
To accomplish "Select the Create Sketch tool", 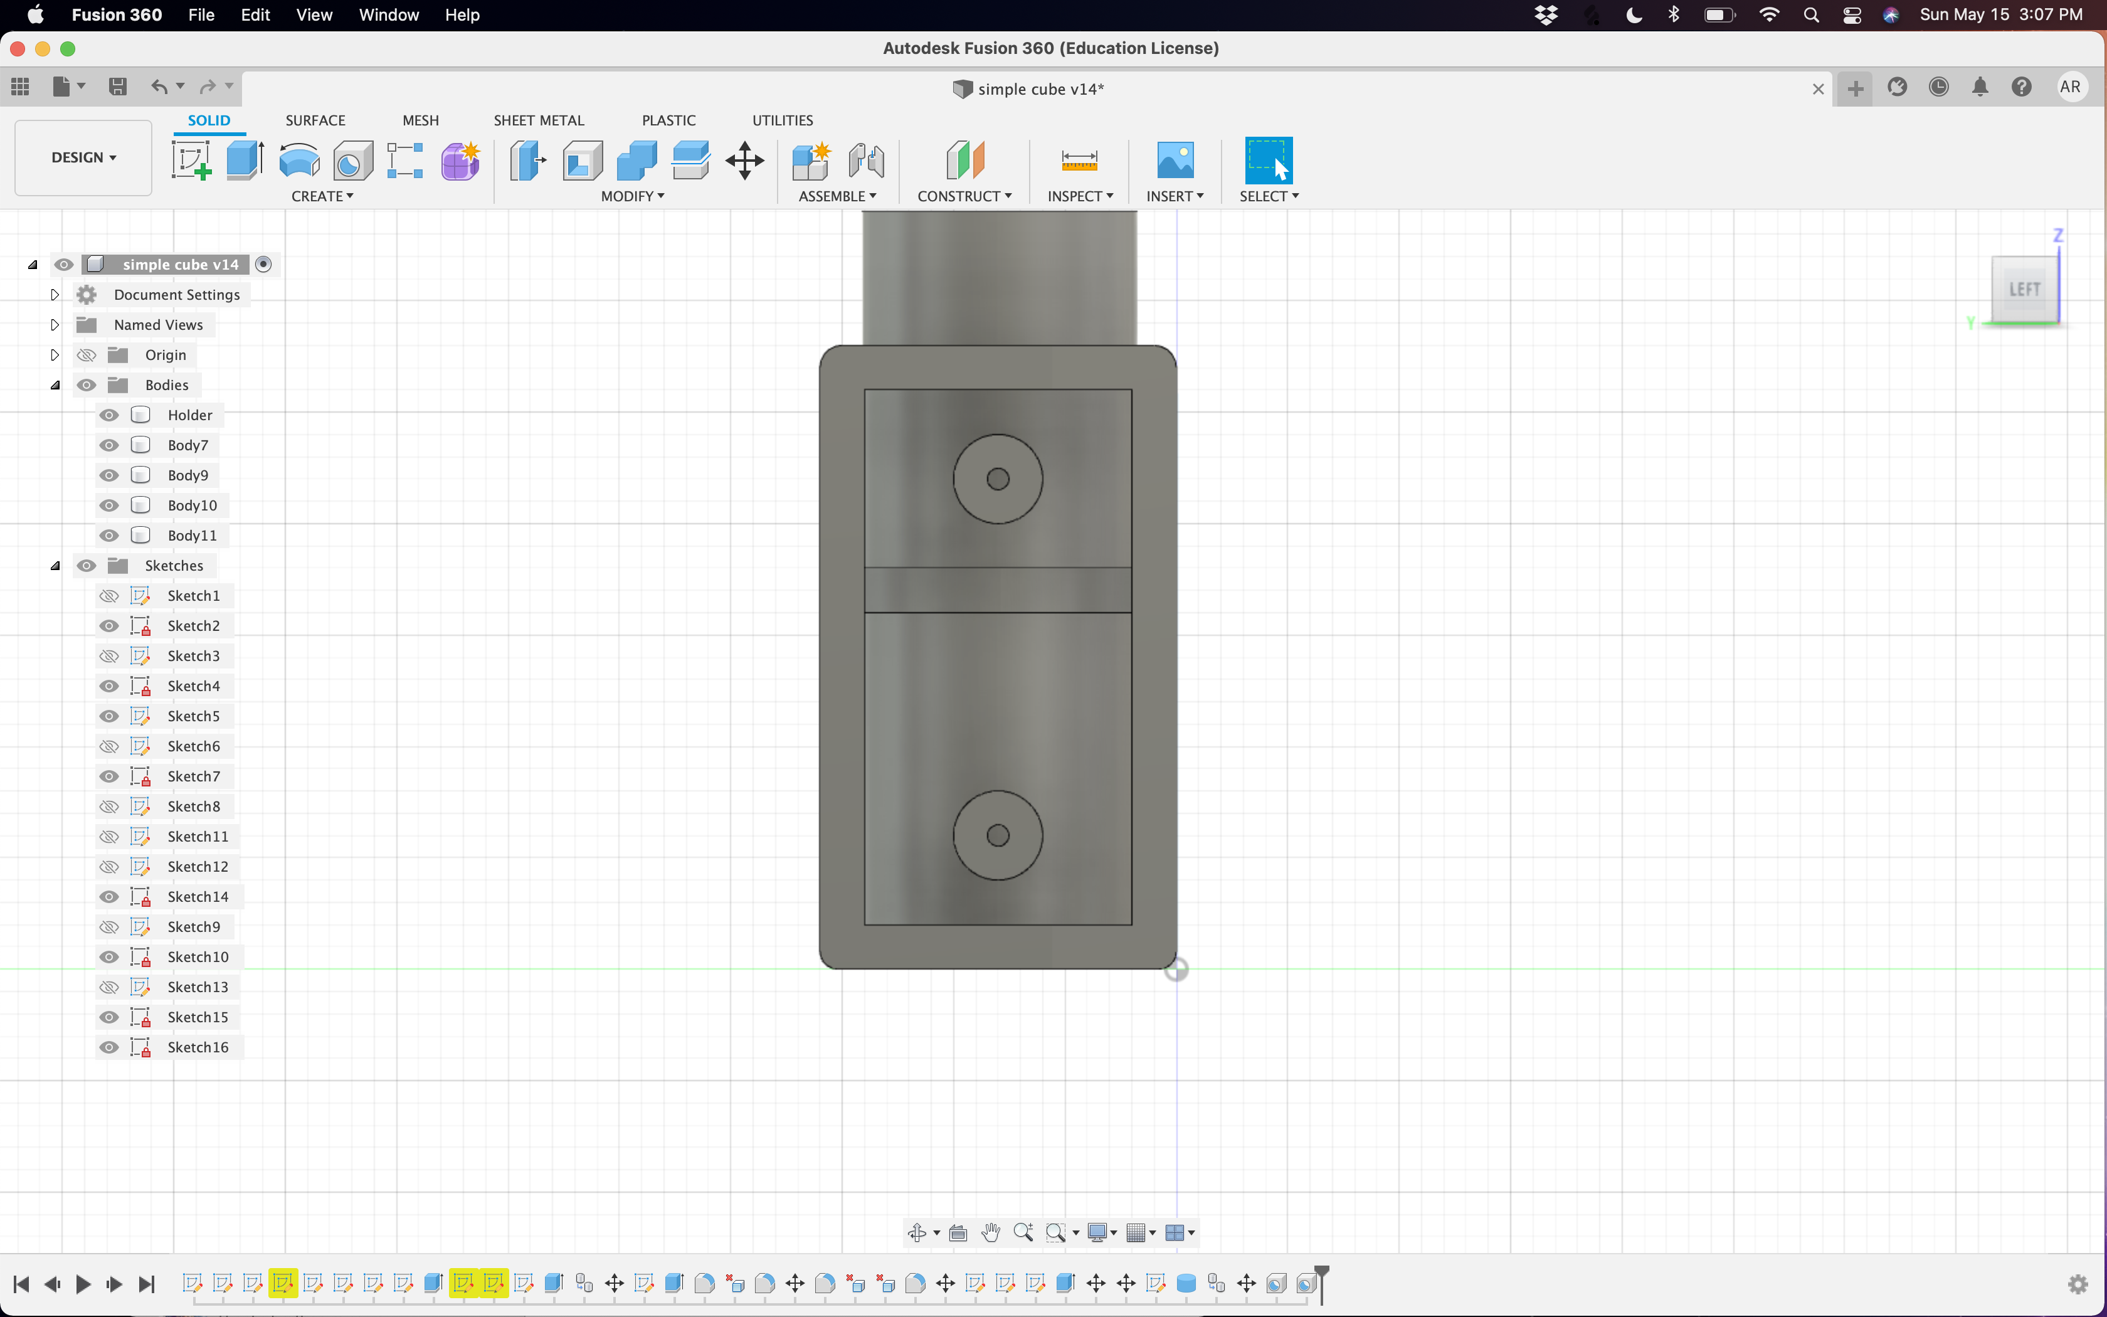I will [x=191, y=161].
